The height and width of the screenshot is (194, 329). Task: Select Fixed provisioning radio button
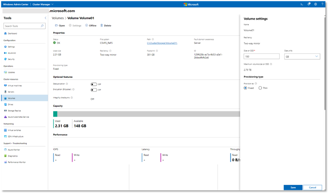(x=245, y=88)
